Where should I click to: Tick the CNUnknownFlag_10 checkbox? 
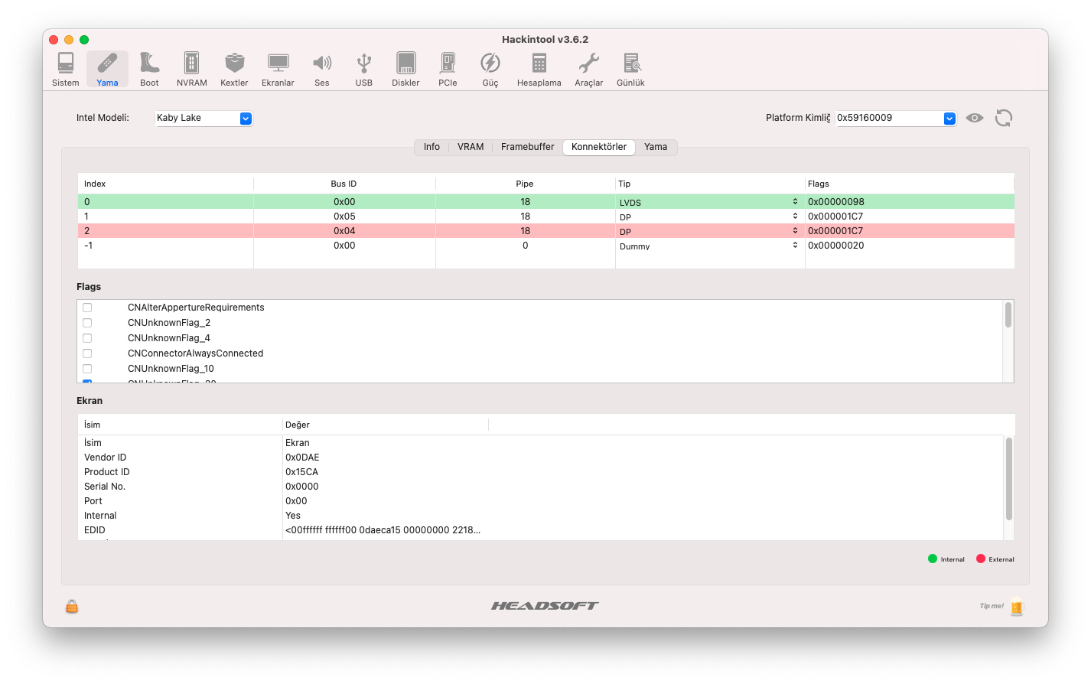tap(87, 369)
